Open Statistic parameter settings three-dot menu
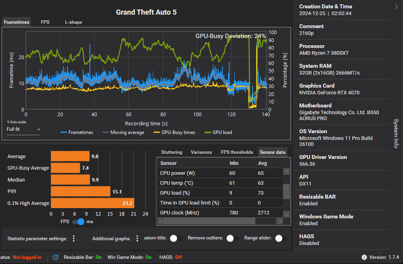Screen dimensions: 403x264 pos(74,239)
